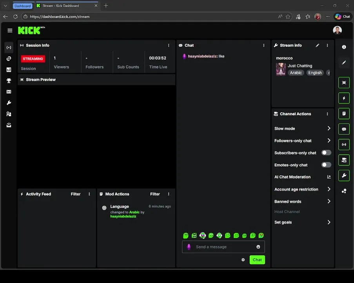Click the green Chat send button
This screenshot has height=283, width=354.
coord(257,260)
